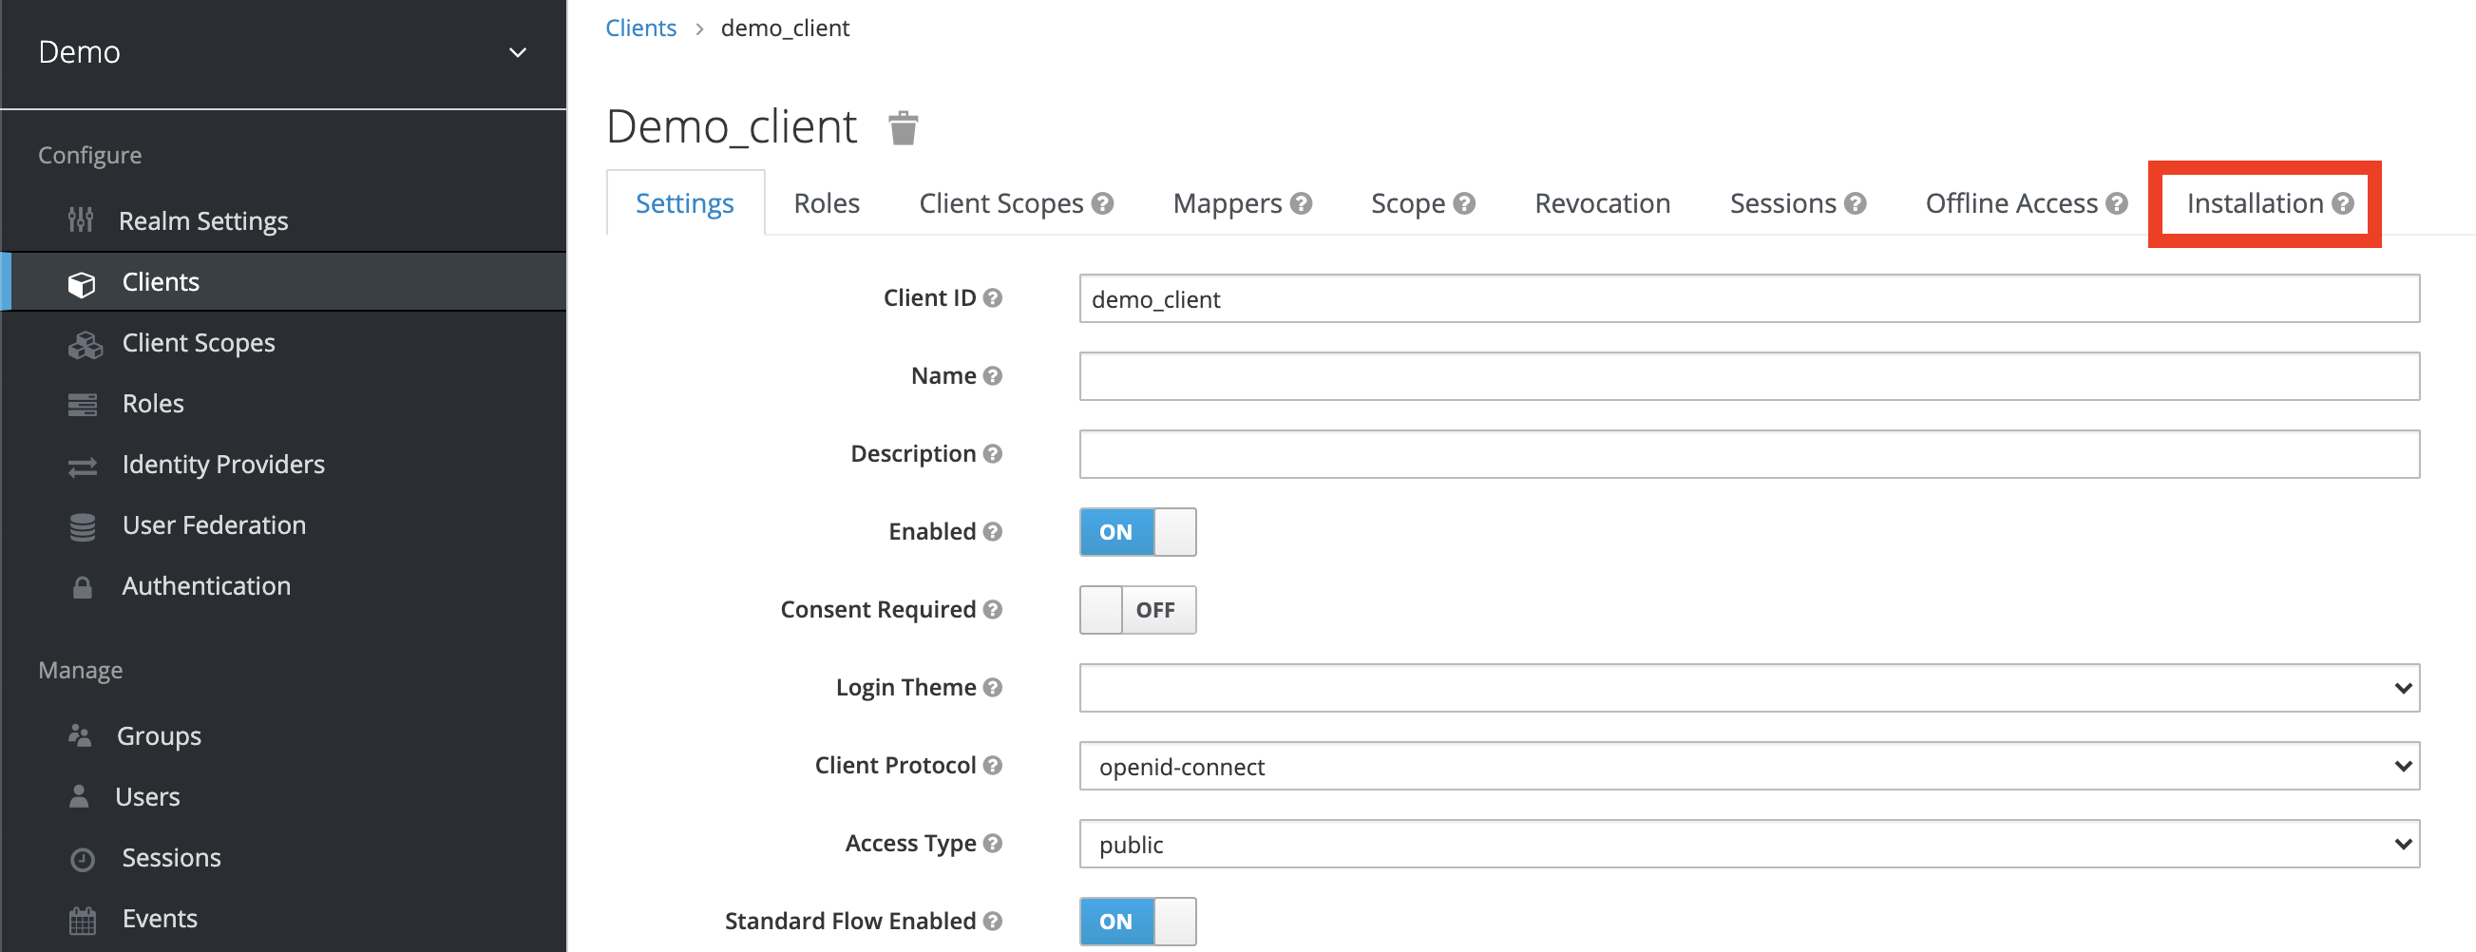
Task: Open the Client Protocol dropdown
Action: (x=1748, y=766)
